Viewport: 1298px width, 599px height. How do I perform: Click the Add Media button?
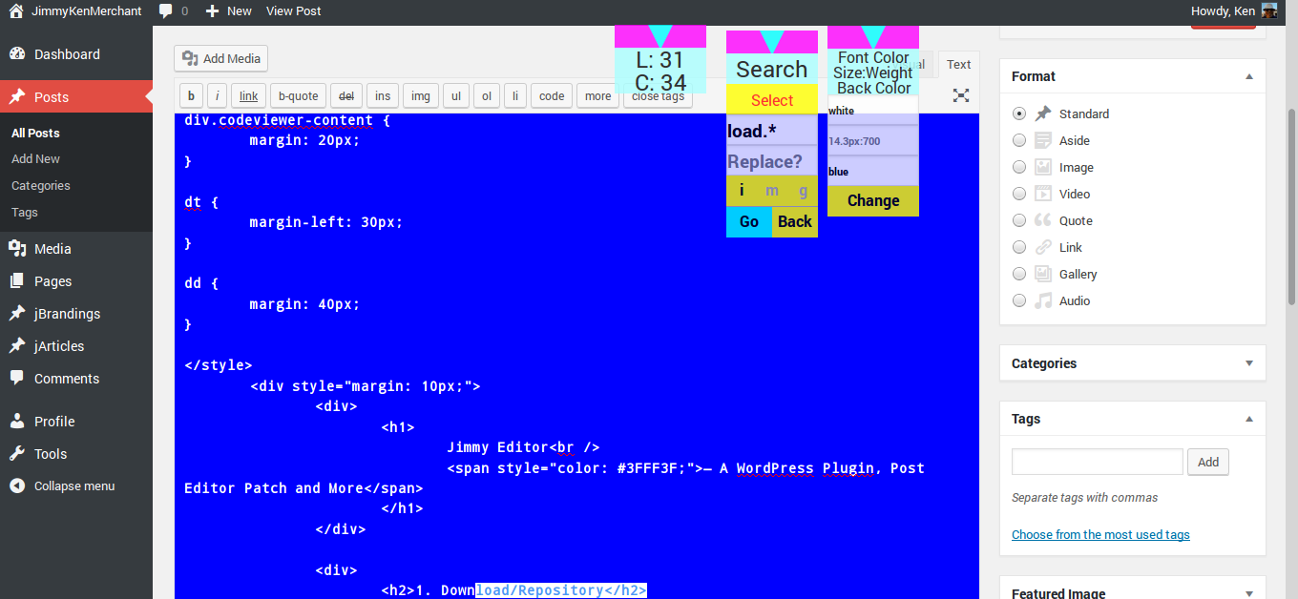tap(220, 58)
